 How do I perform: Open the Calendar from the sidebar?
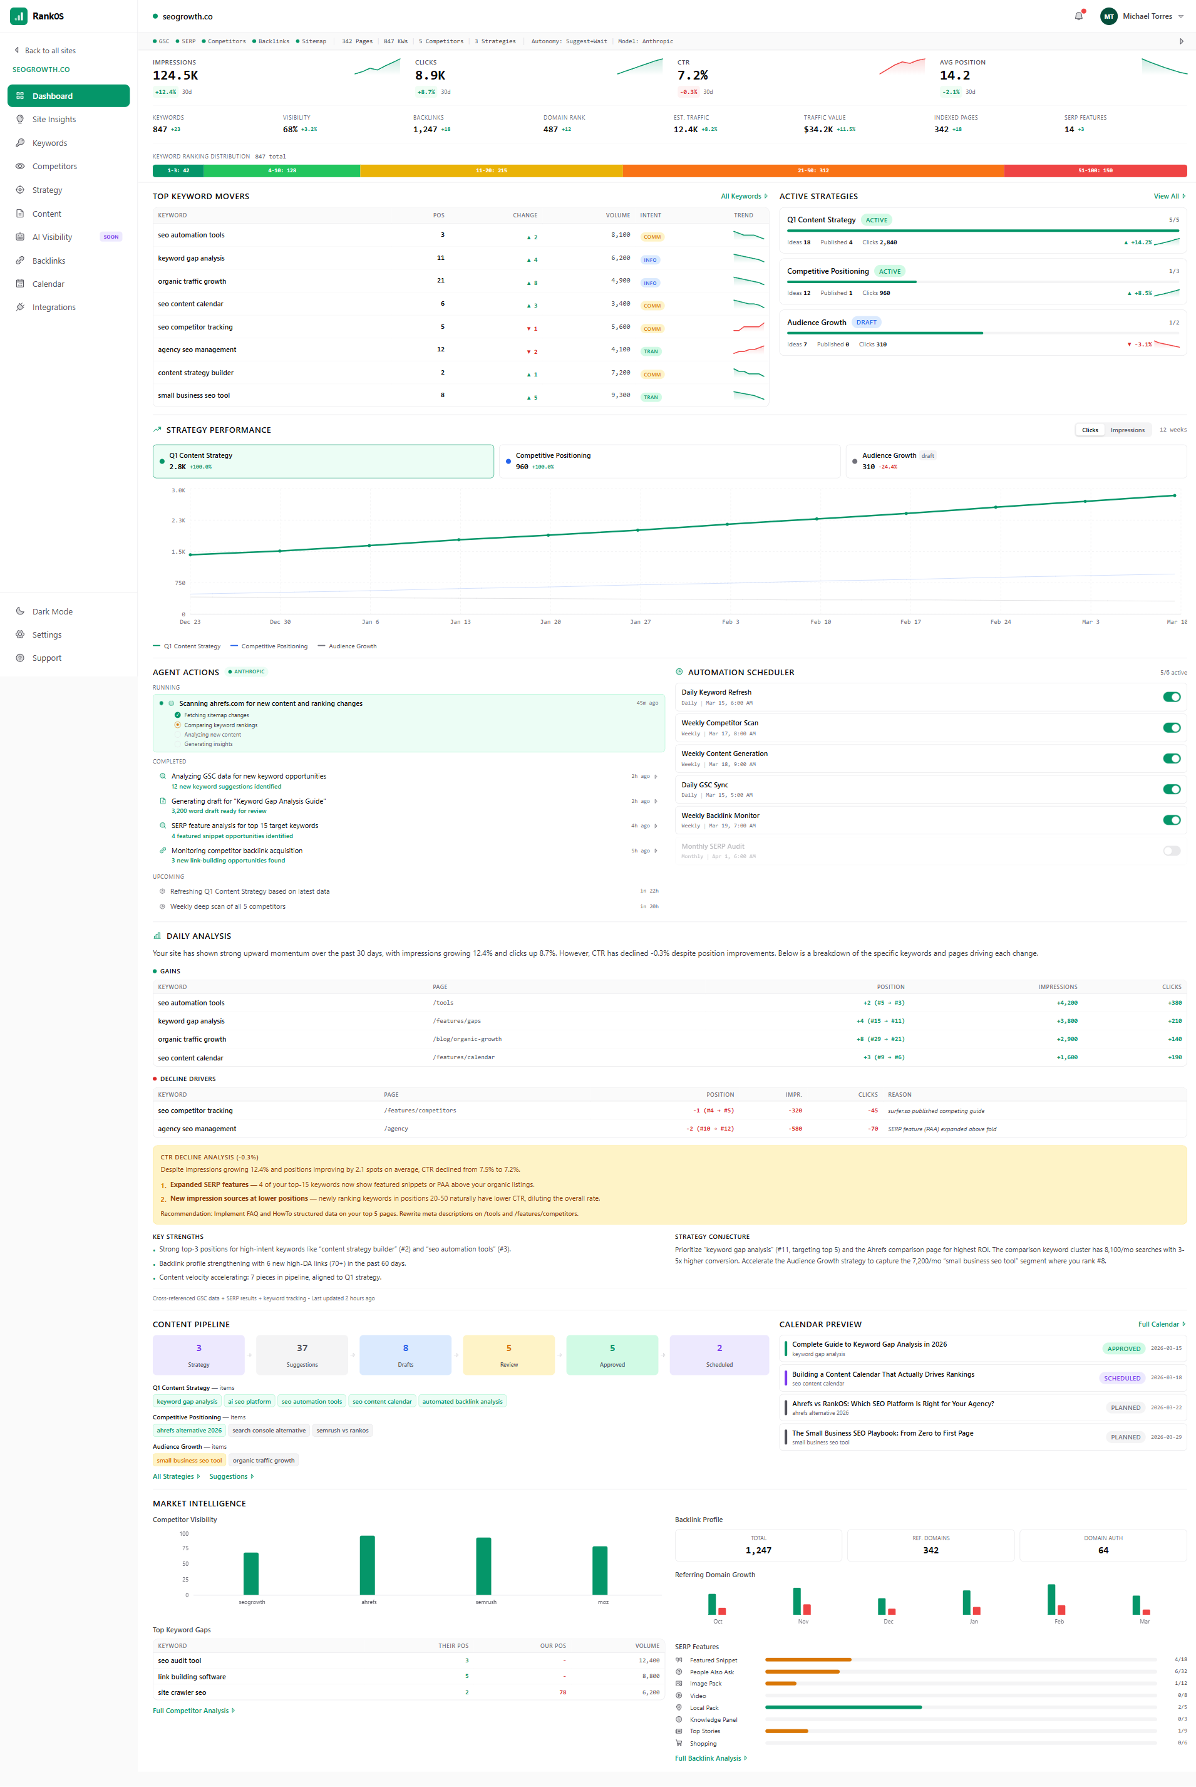(x=48, y=283)
